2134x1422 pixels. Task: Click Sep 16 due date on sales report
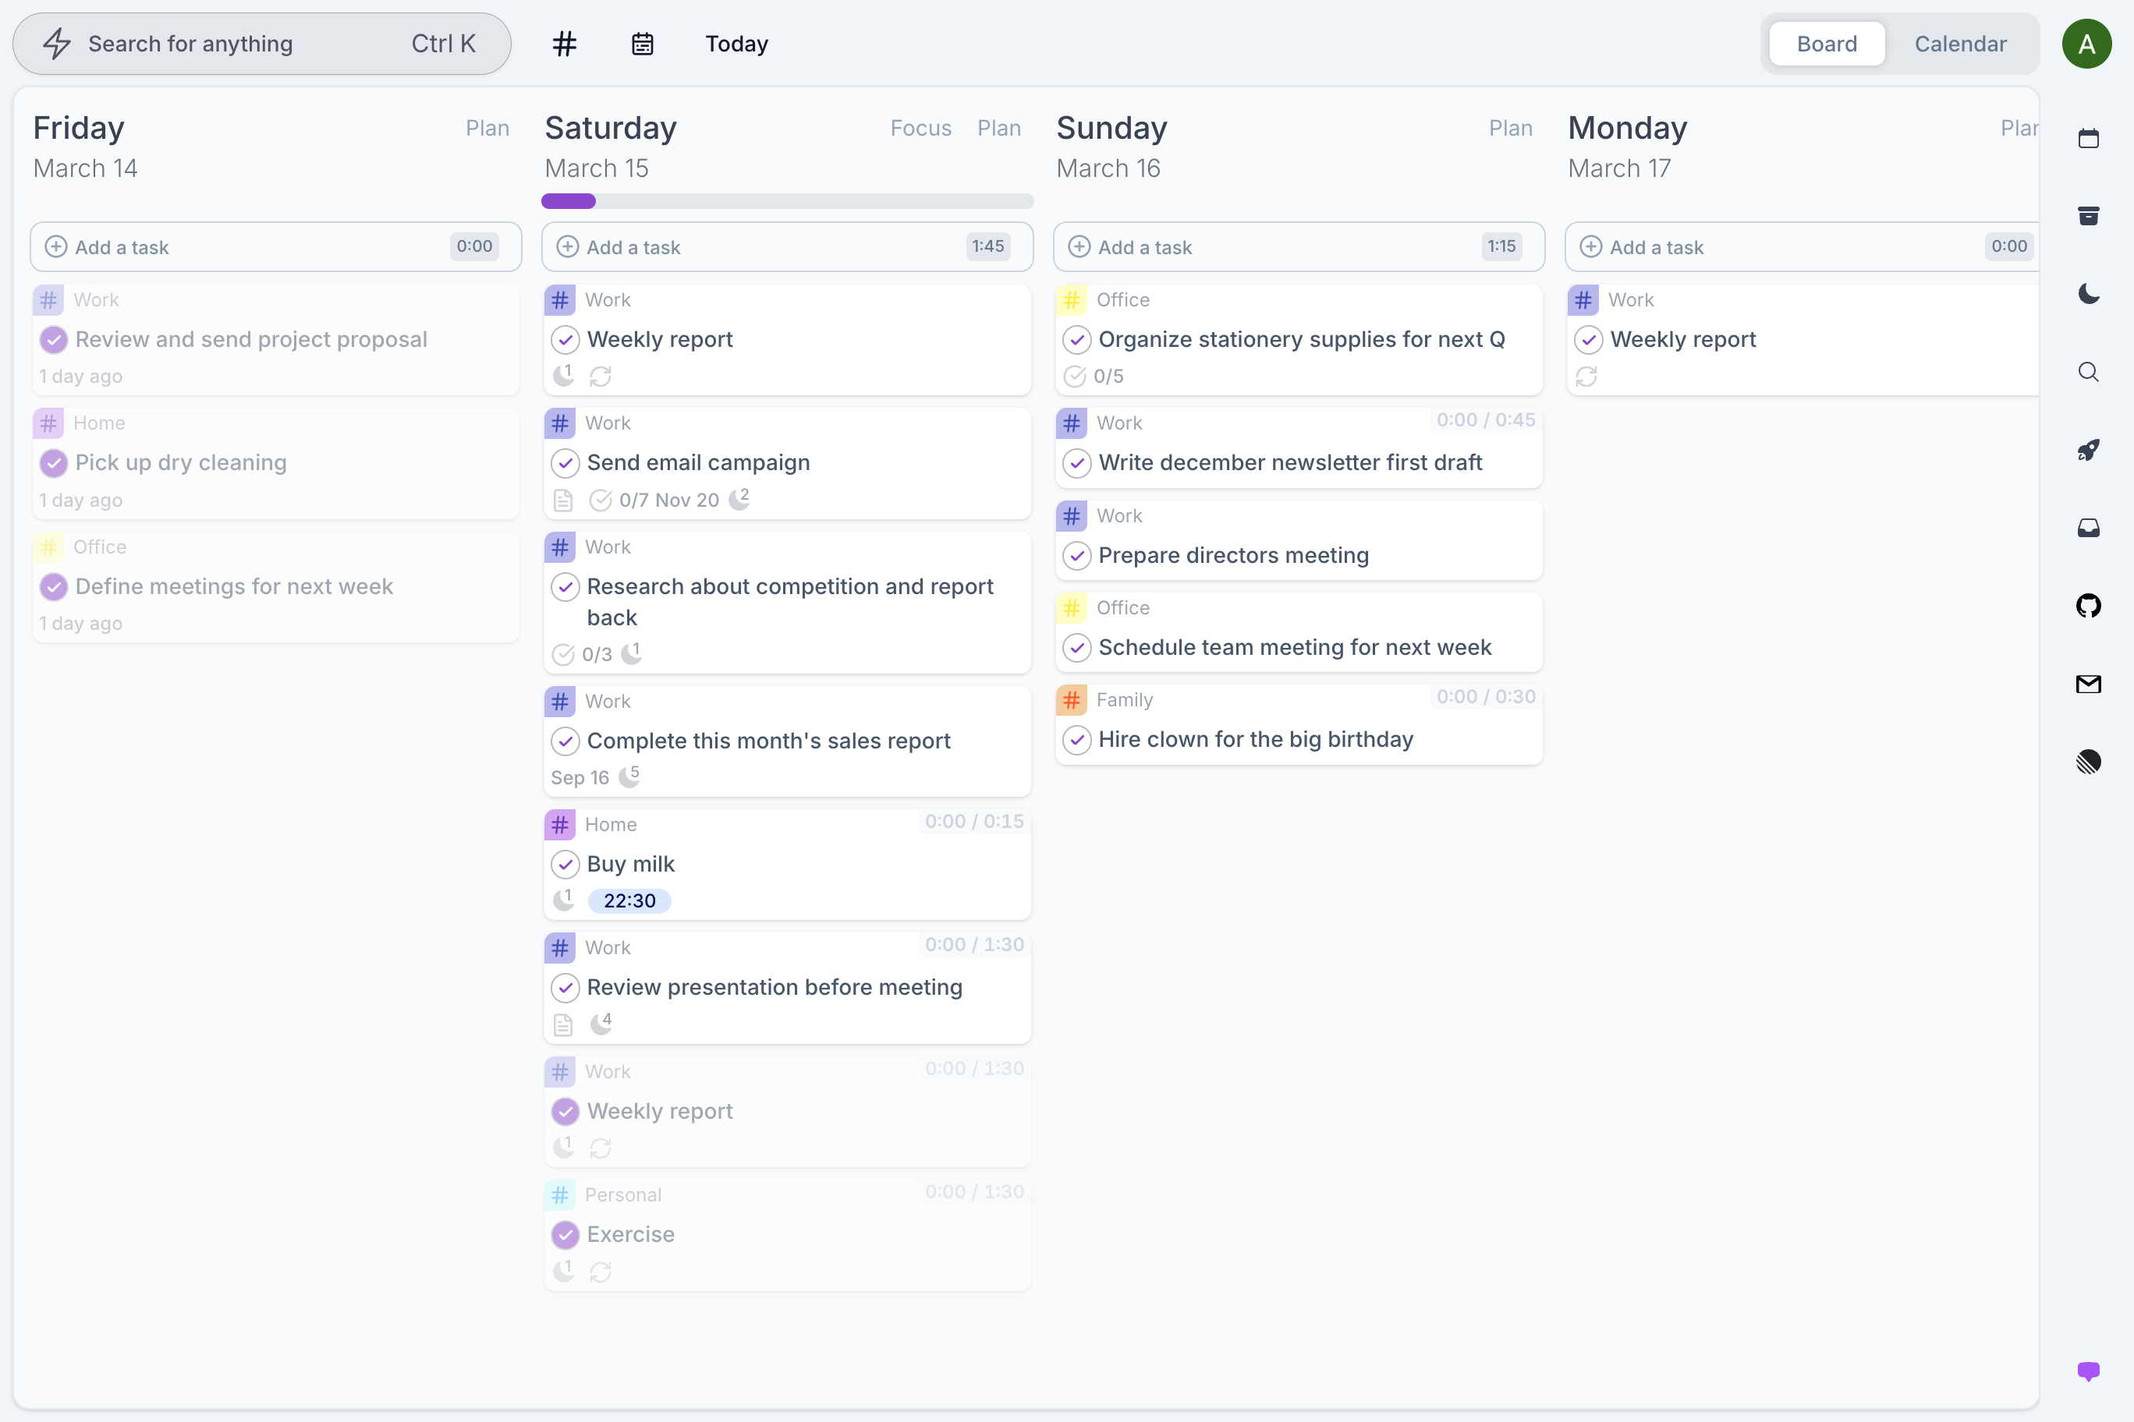pyautogui.click(x=580, y=778)
